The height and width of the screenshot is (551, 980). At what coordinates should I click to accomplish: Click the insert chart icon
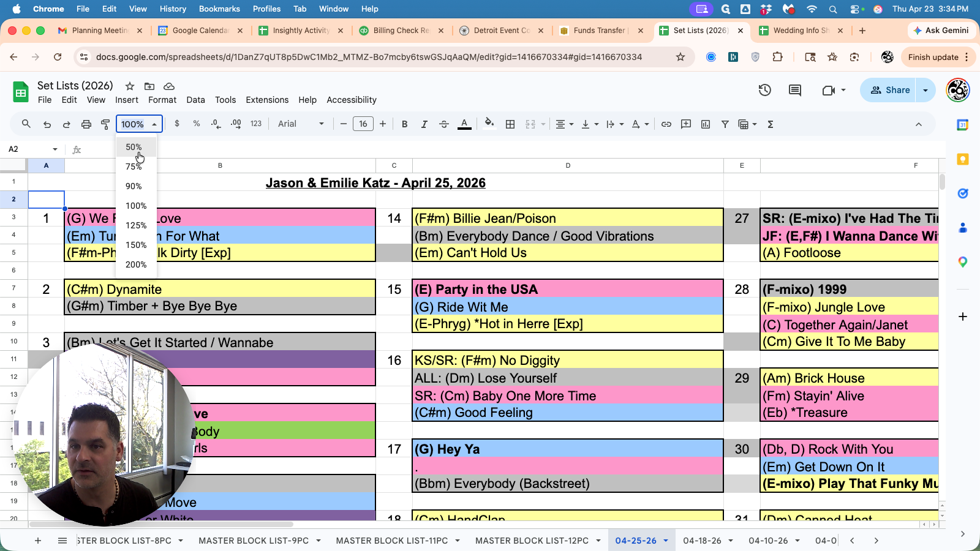[x=706, y=124]
